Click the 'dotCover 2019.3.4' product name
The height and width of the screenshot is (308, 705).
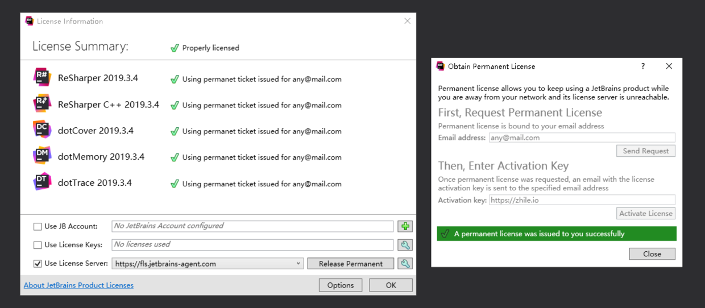coord(96,131)
